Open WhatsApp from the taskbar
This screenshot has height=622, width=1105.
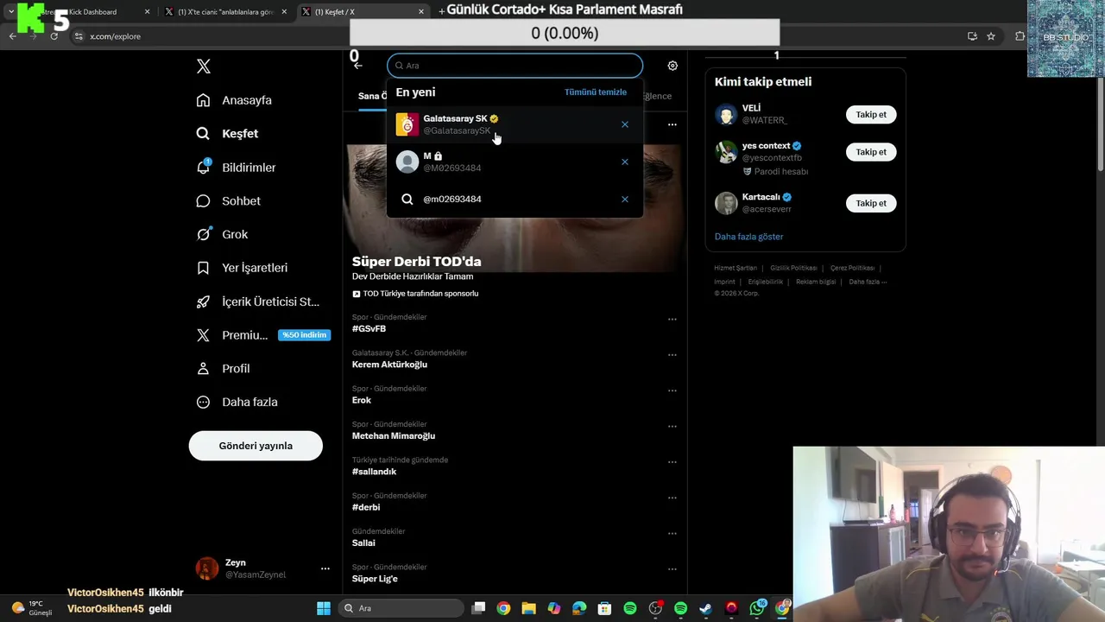pyautogui.click(x=757, y=608)
